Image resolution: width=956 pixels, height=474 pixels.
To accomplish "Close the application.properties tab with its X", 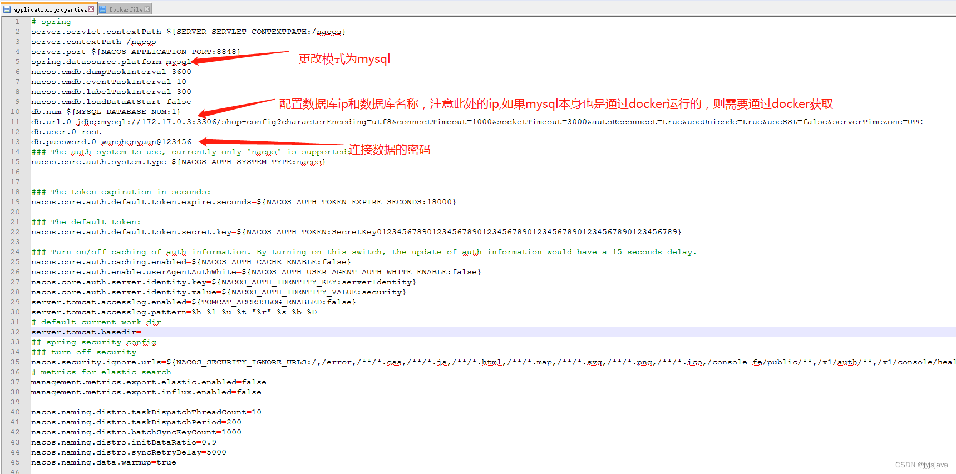I will [x=91, y=9].
